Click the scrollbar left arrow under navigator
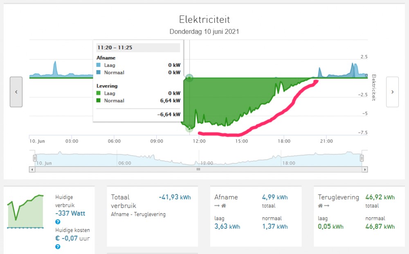The height and width of the screenshot is (254, 409). (32, 169)
